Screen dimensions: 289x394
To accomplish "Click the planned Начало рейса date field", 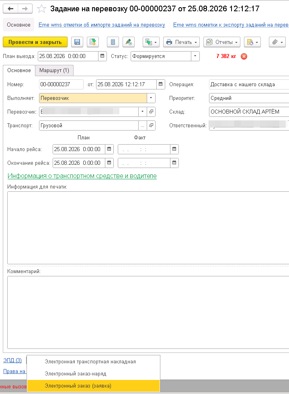I will tap(79, 149).
